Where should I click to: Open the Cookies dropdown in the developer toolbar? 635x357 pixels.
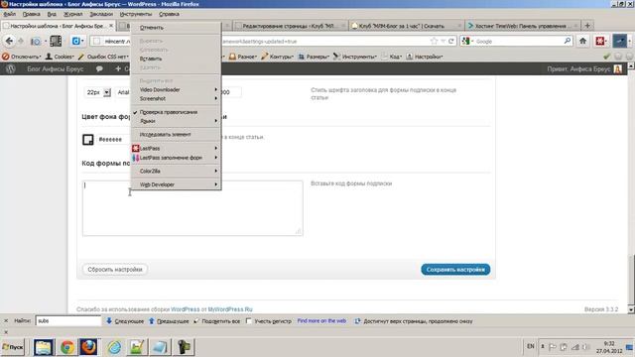[x=60, y=57]
